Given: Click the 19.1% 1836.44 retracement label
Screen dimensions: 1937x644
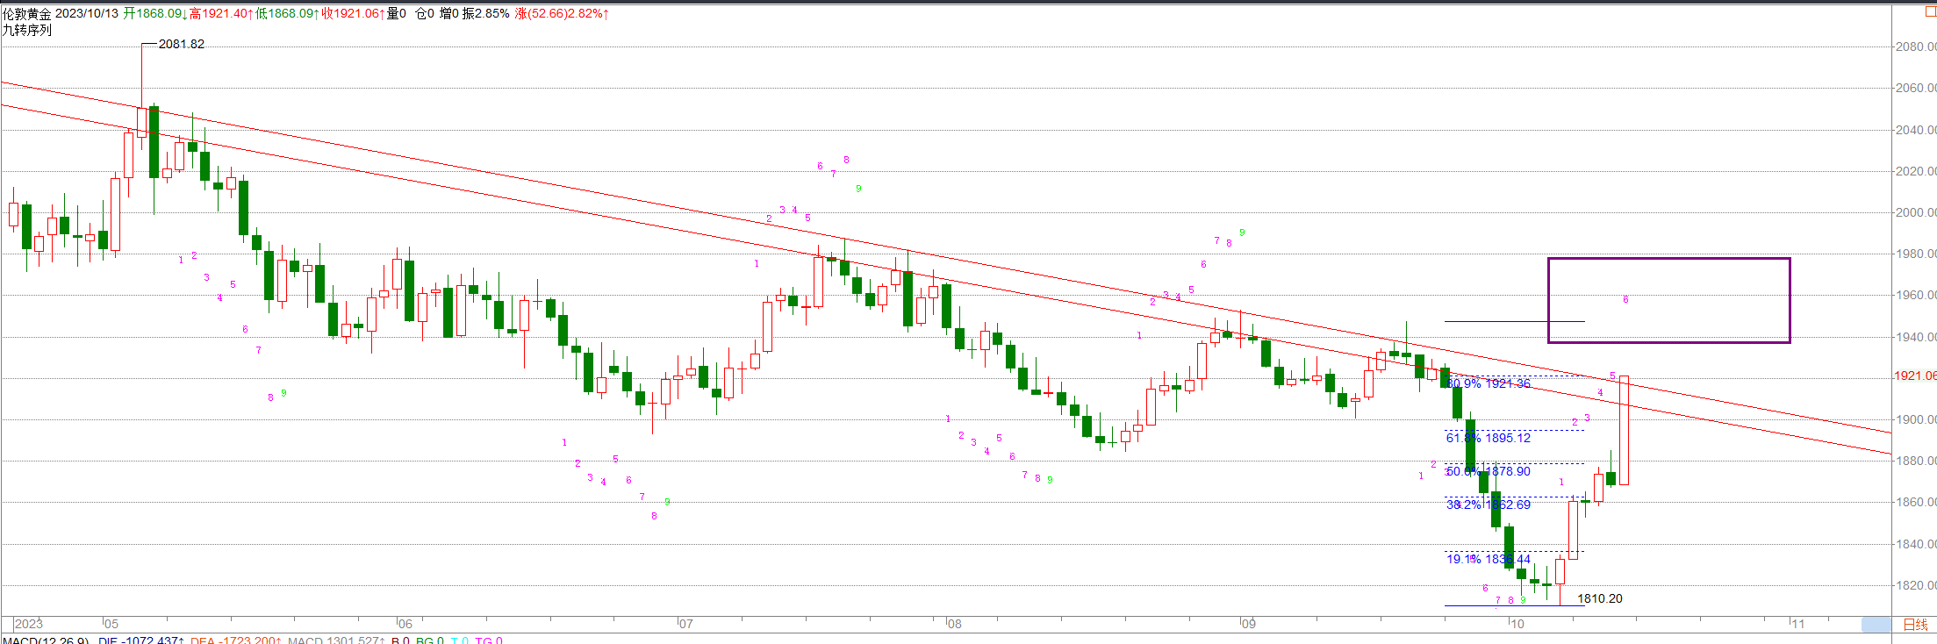Looking at the screenshot, I should click(x=1488, y=559).
